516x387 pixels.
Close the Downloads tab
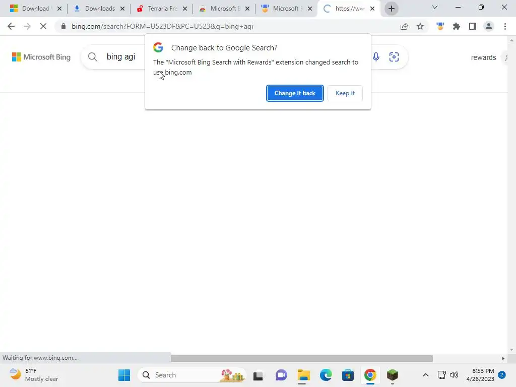(x=122, y=9)
